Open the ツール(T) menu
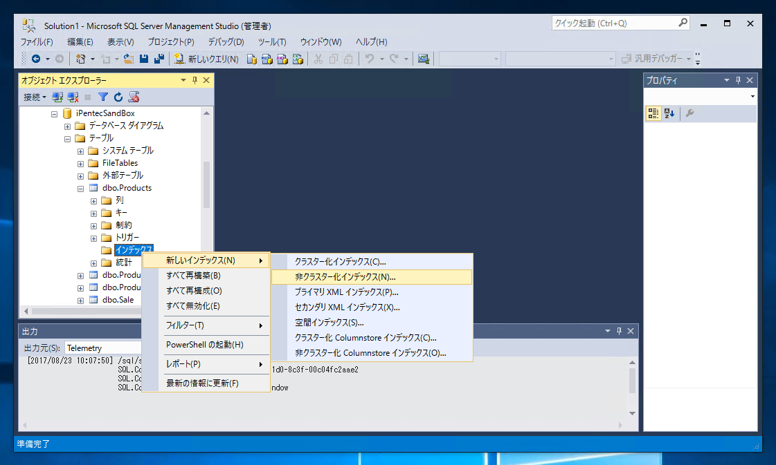 (271, 42)
